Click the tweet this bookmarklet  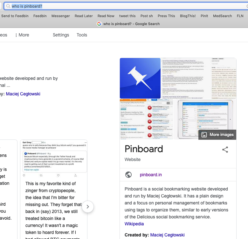point(127,16)
